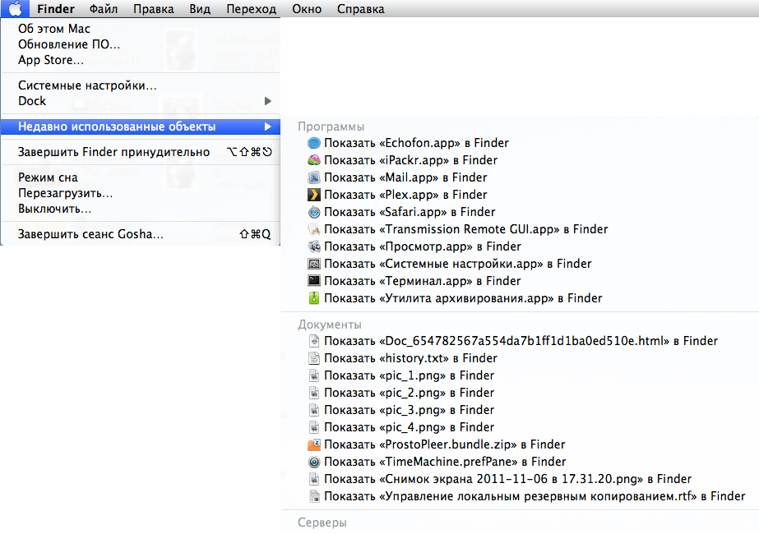Click the history.txt document icon

(x=314, y=358)
